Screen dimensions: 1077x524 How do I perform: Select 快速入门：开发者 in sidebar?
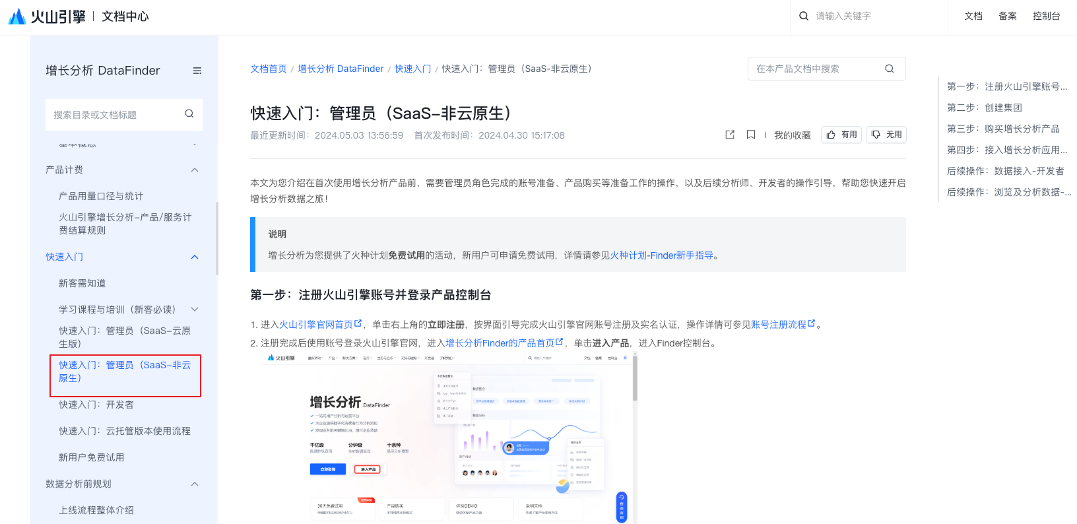click(96, 405)
